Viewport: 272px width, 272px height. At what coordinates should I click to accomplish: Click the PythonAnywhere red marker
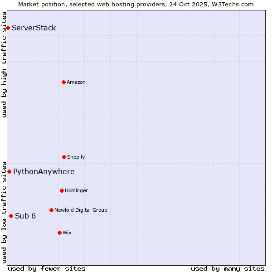click(x=9, y=171)
